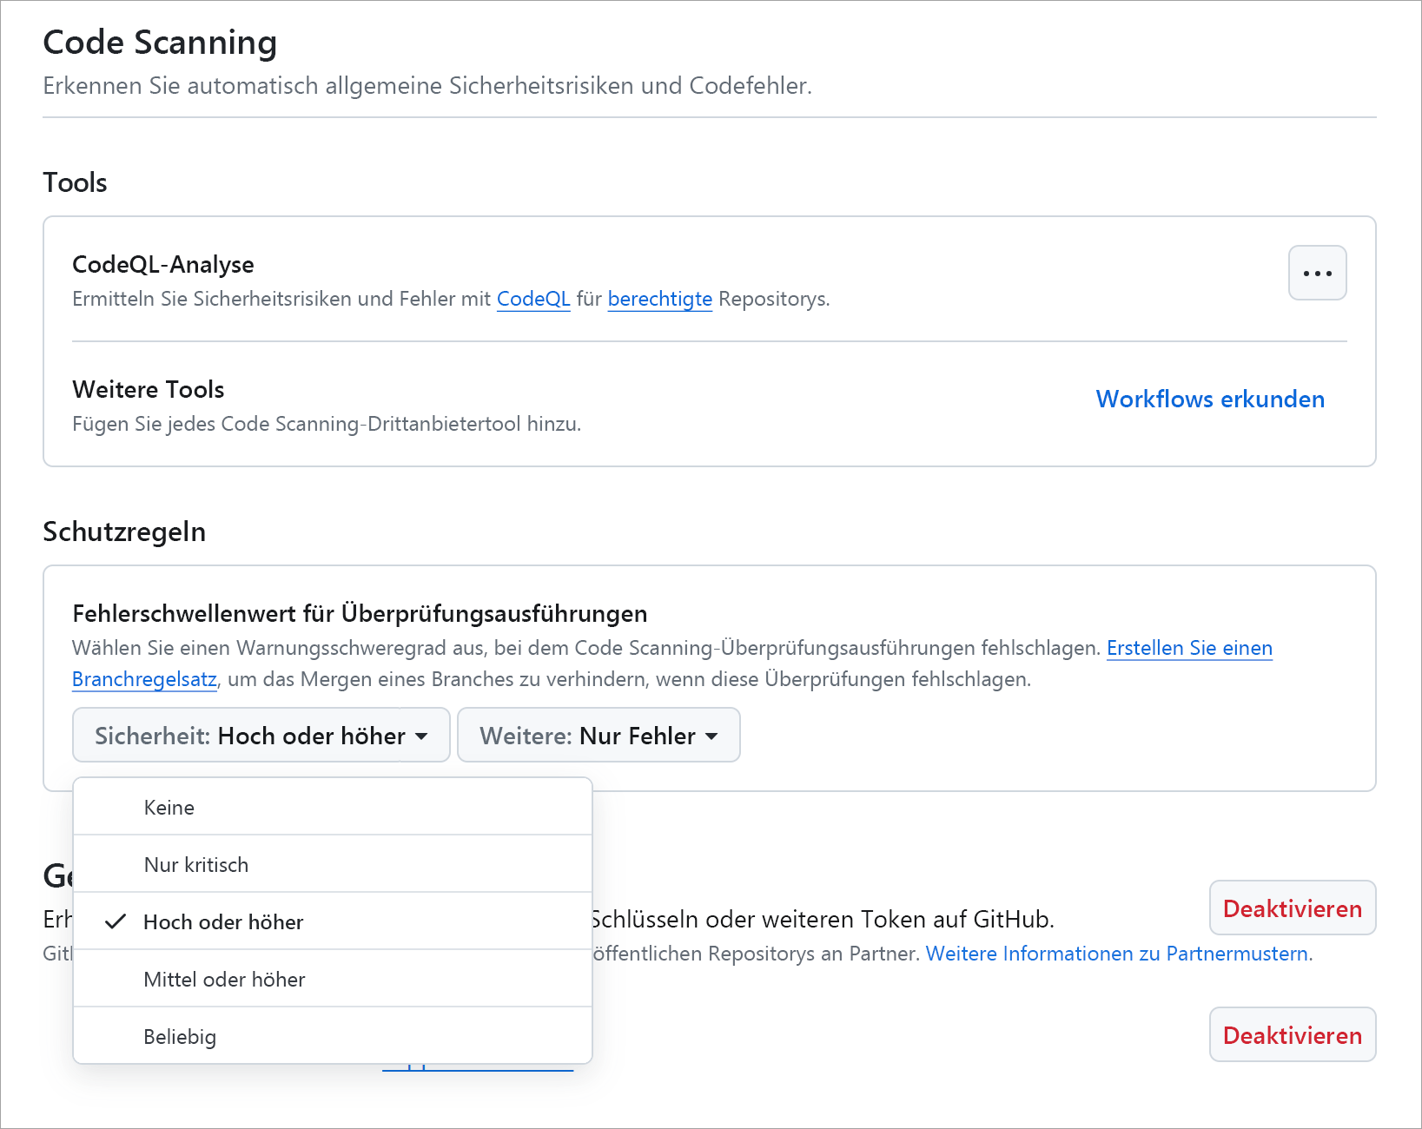1422x1129 pixels.
Task: Pick Beliebig from the dropdown menu
Action: tap(180, 1035)
